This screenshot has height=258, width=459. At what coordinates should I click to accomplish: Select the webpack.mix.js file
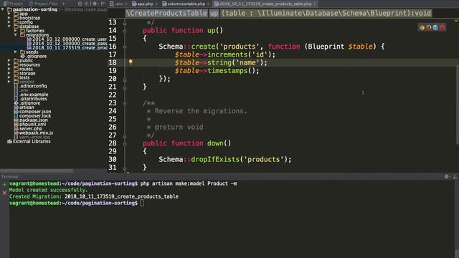coord(34,133)
